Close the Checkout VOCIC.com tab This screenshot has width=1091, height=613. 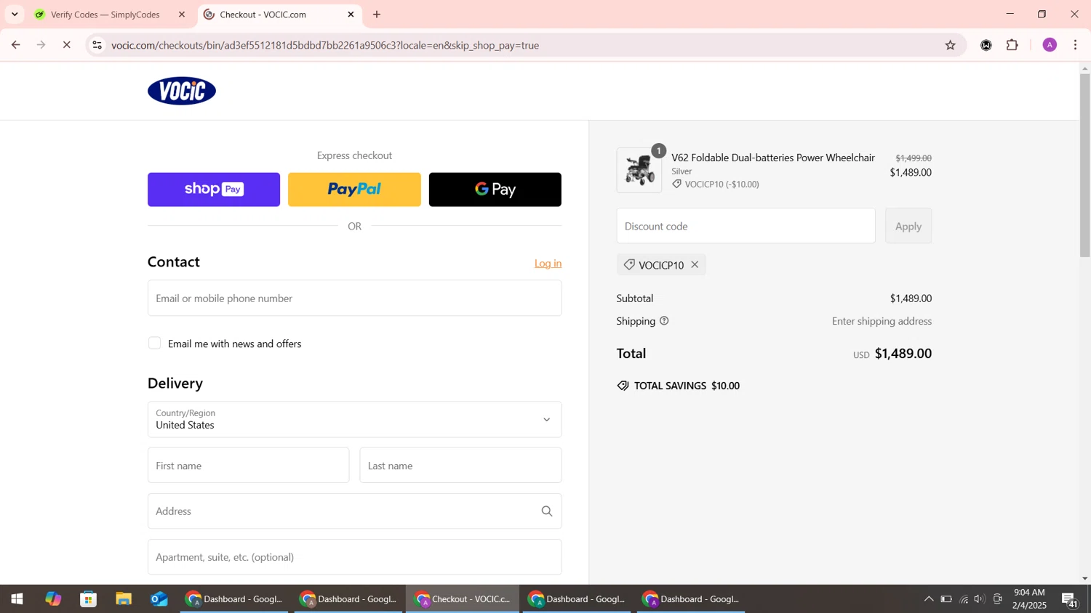351,15
